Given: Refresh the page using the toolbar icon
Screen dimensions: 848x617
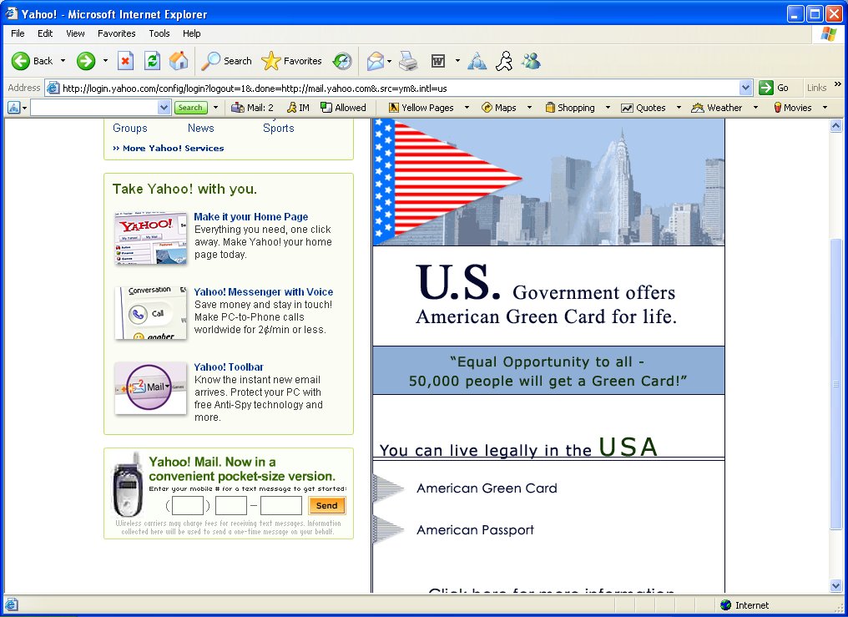Looking at the screenshot, I should 153,61.
